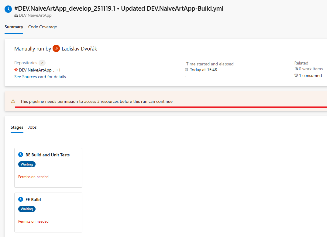Click Permission needed under BE Build and Unit Tests

pyautogui.click(x=33, y=177)
